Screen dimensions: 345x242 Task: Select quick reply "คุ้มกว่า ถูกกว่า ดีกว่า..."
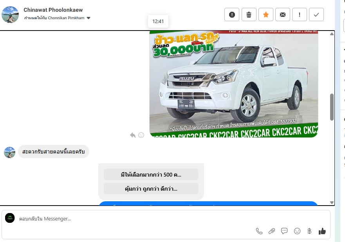[x=151, y=189]
